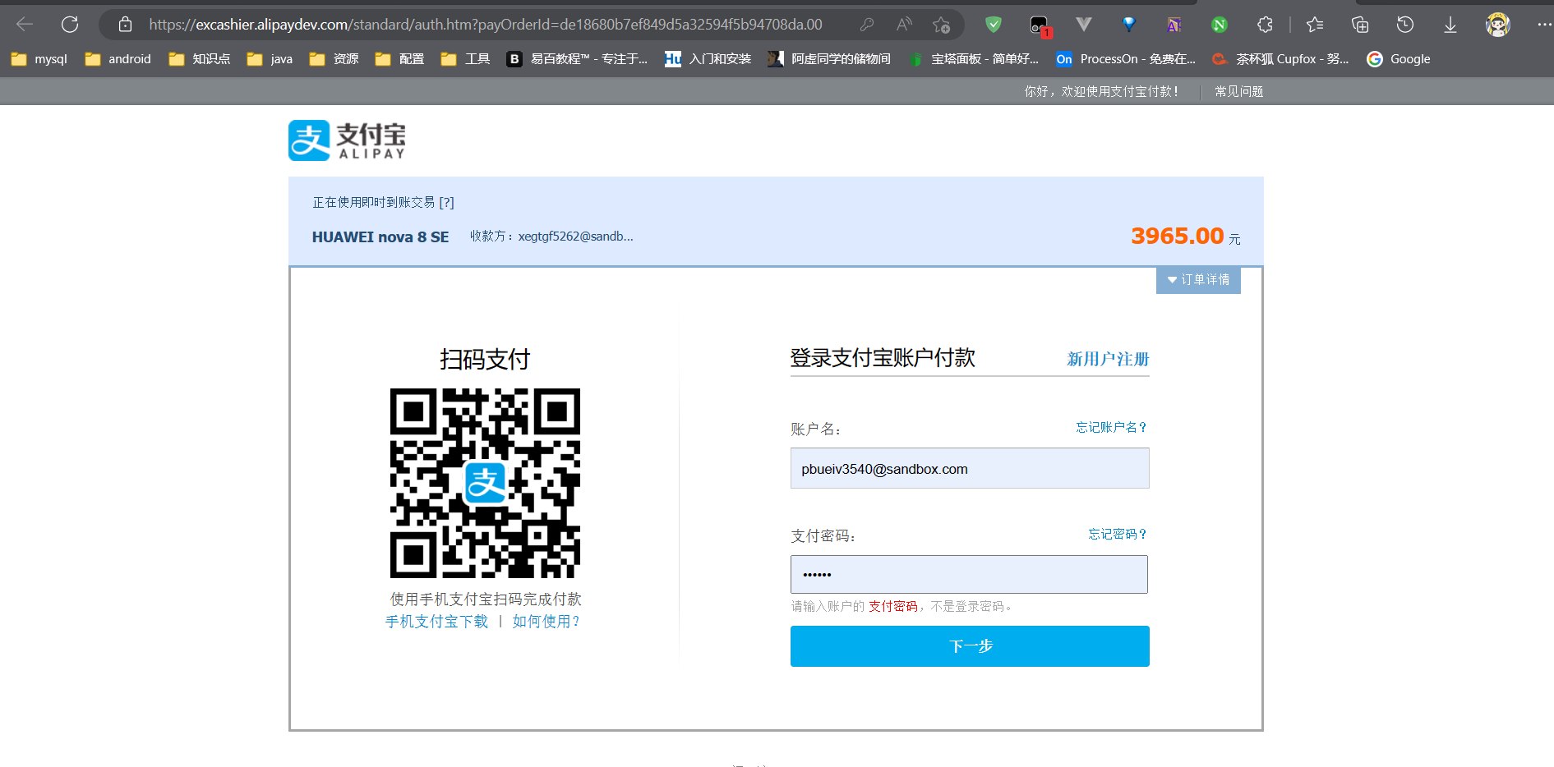1554x767 pixels.
Task: Open the browser settings and more menu
Action: [1544, 25]
